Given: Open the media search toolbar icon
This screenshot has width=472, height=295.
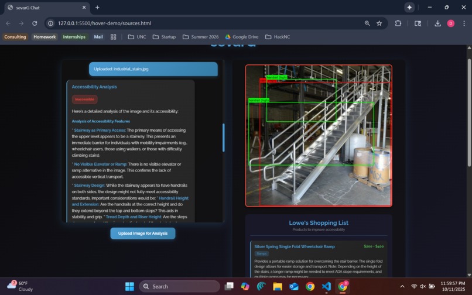Looking at the screenshot, I should 418,23.
